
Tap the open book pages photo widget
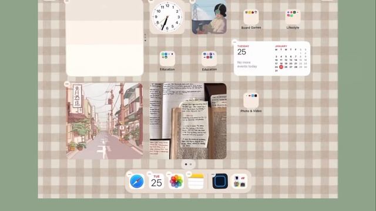(188, 121)
